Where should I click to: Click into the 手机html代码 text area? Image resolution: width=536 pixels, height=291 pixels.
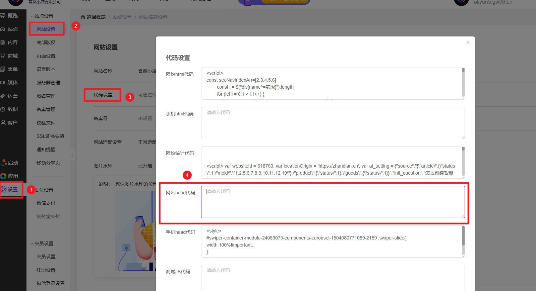[x=333, y=123]
